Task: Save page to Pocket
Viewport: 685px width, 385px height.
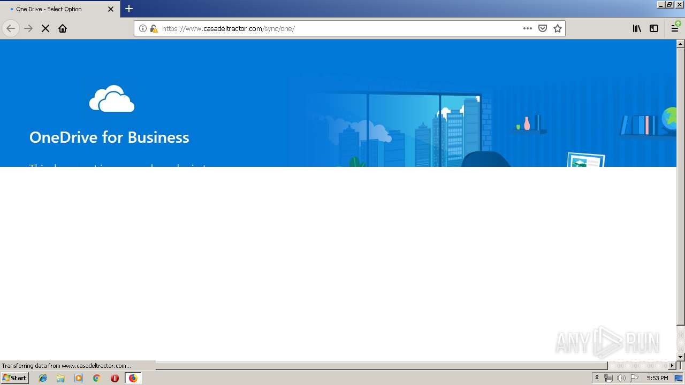Action: pos(543,28)
